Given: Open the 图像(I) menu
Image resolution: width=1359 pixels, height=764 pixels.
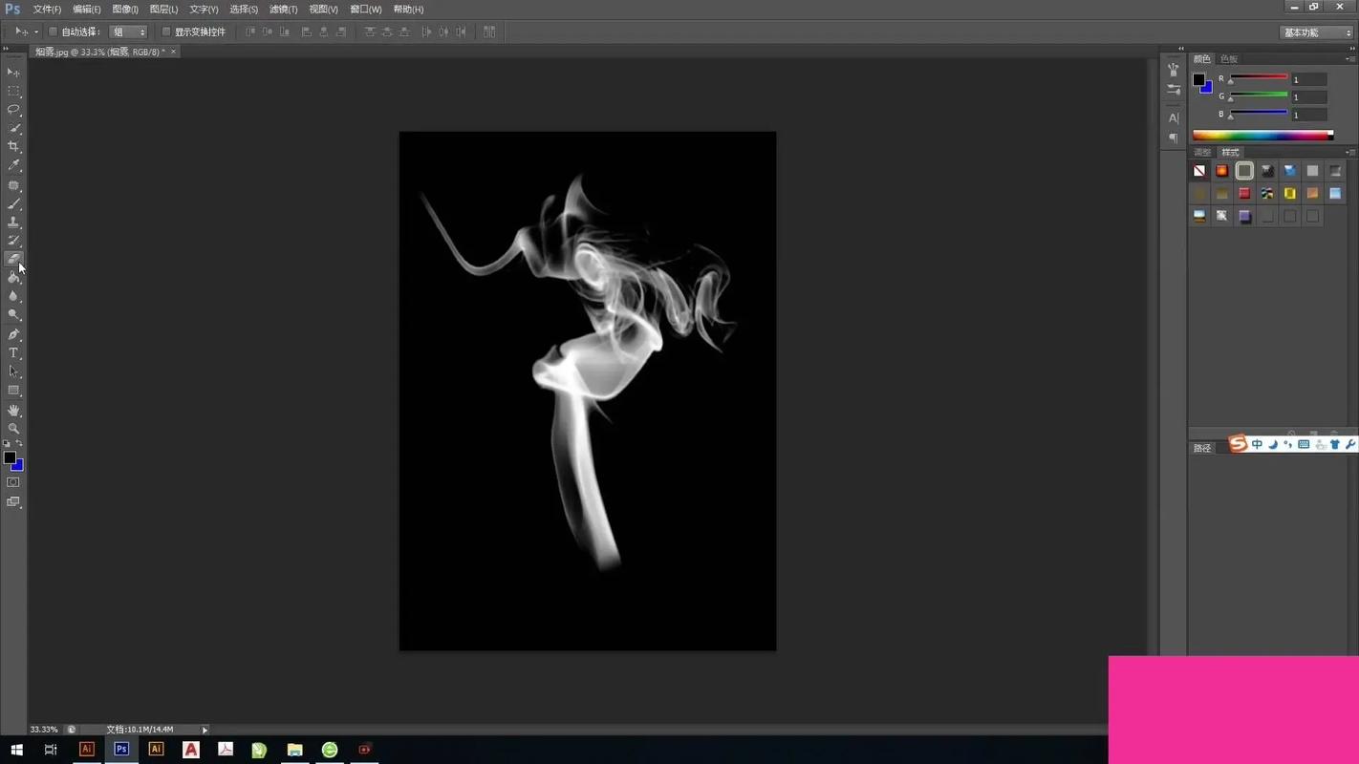Looking at the screenshot, I should (x=125, y=10).
